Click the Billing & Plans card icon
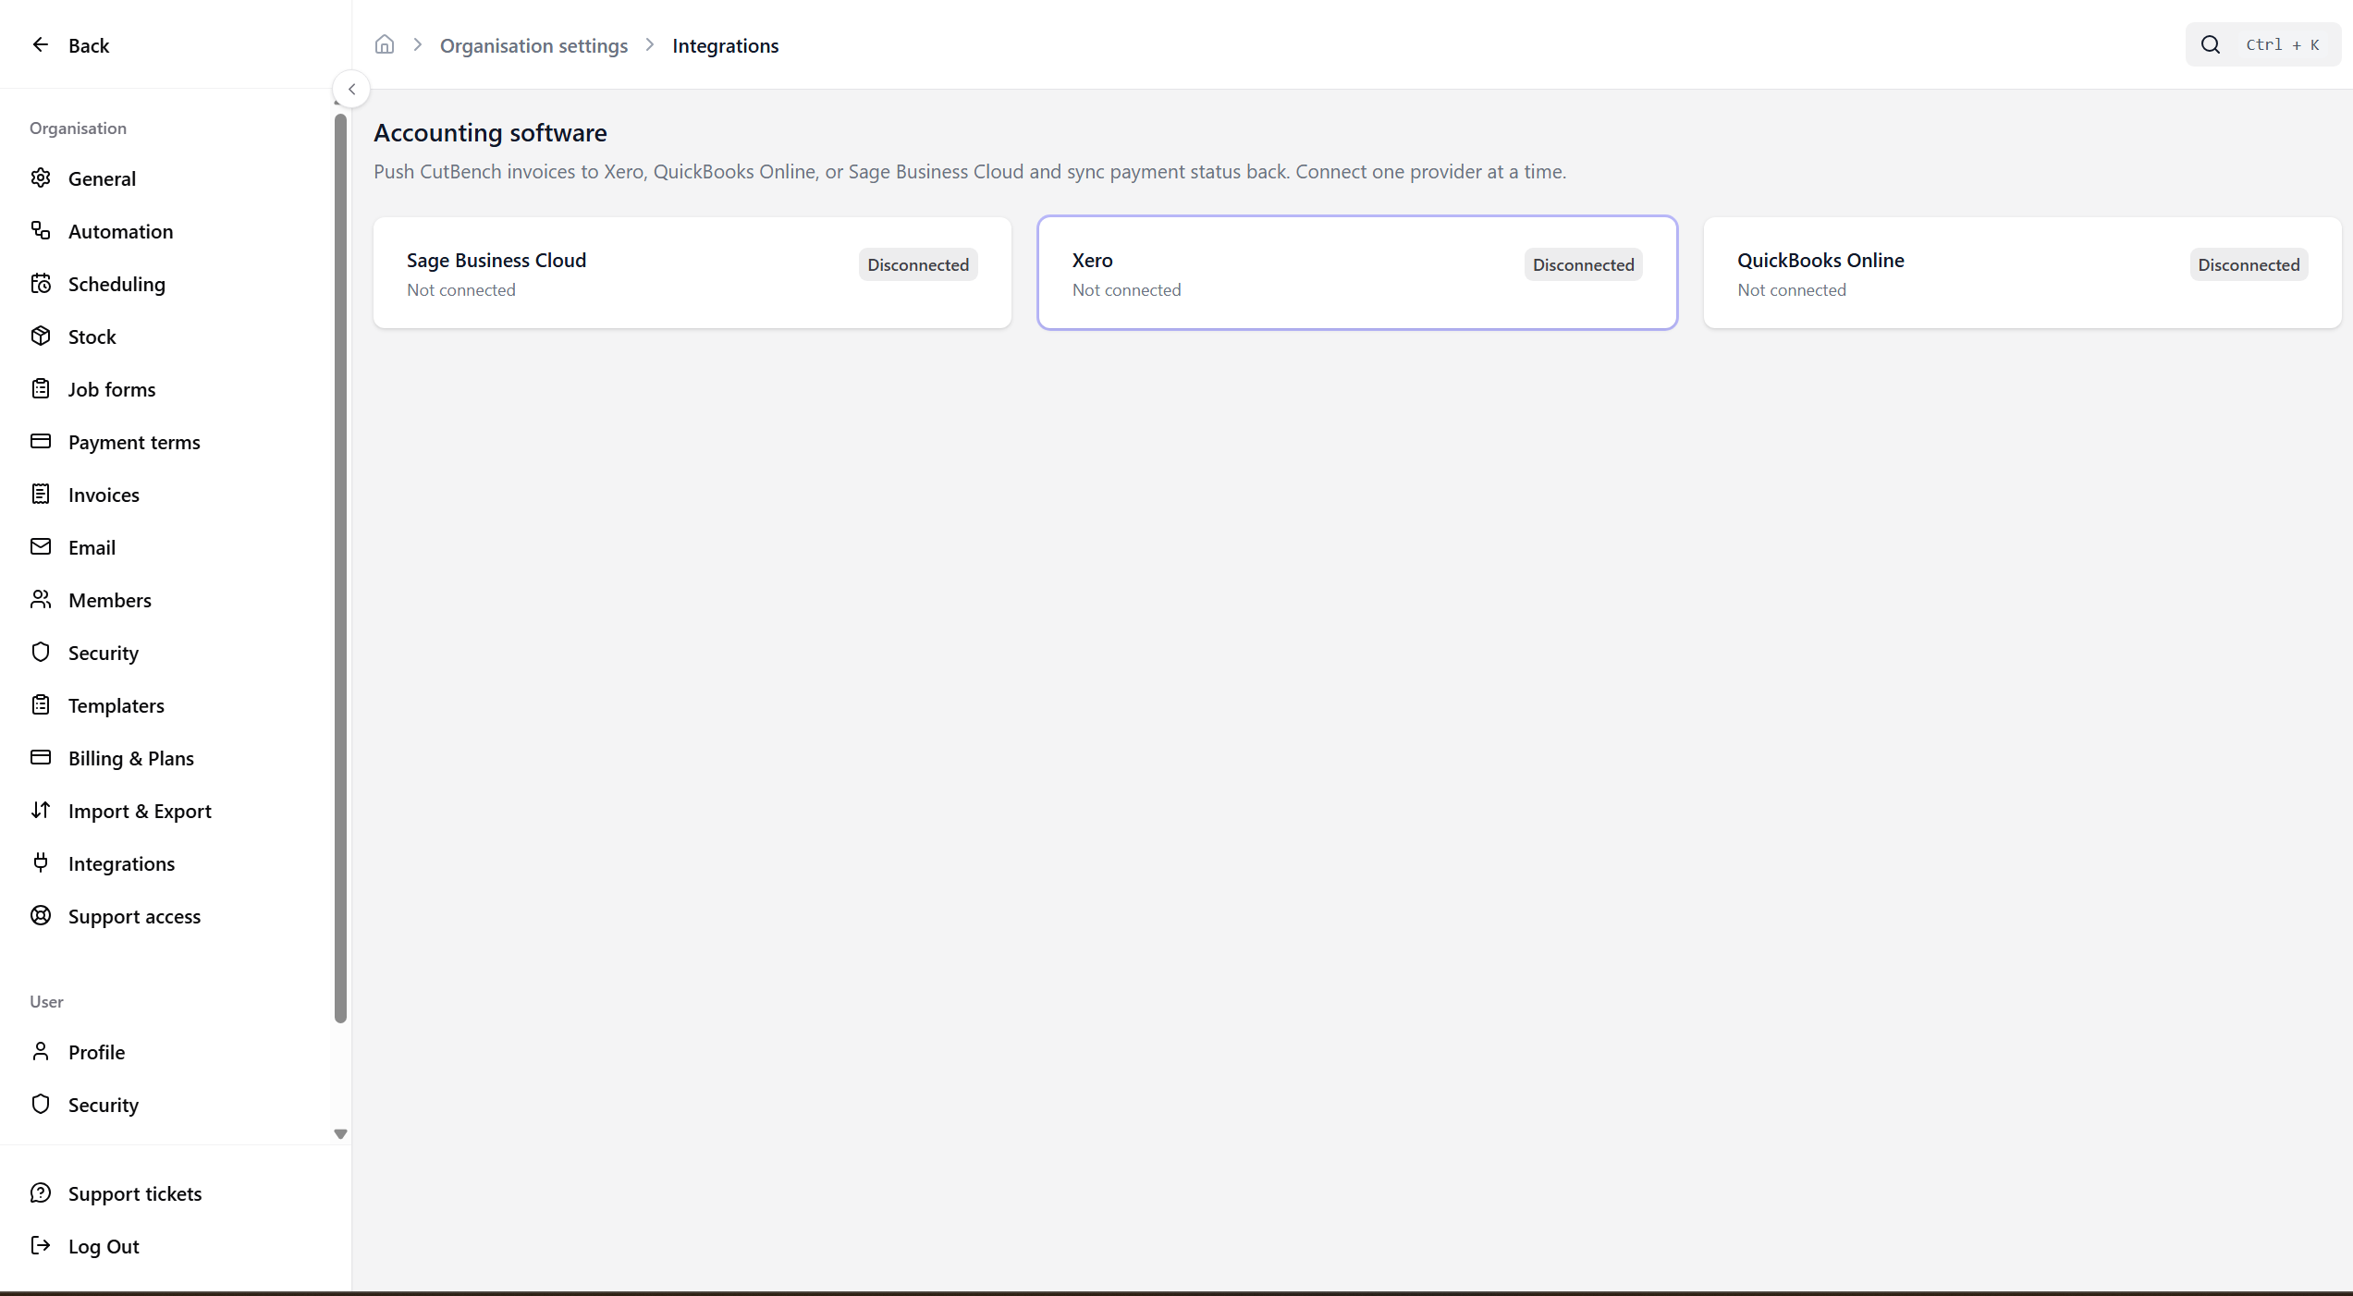Screen dimensions: 2353x1296 [41, 757]
